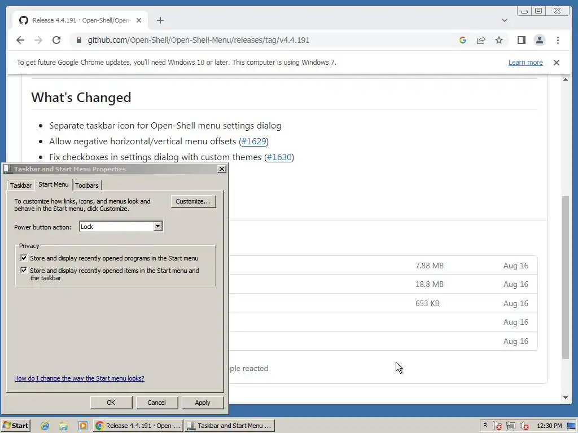Open Start menu looks help link
The height and width of the screenshot is (433, 578).
(79, 378)
